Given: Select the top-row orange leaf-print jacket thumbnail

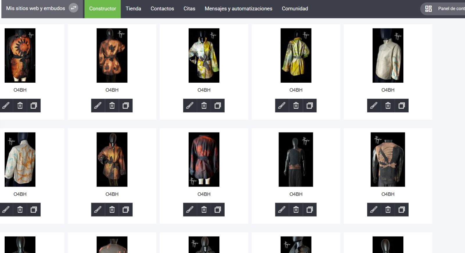Looking at the screenshot, I should [112, 55].
